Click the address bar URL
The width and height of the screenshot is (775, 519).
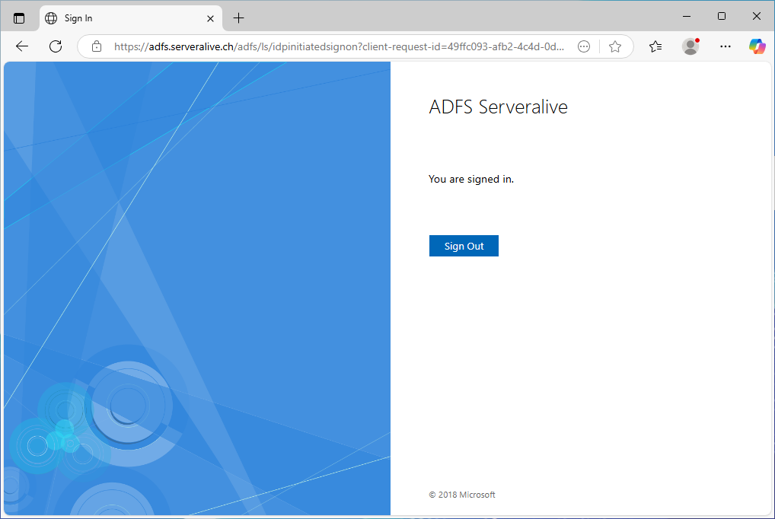(339, 46)
